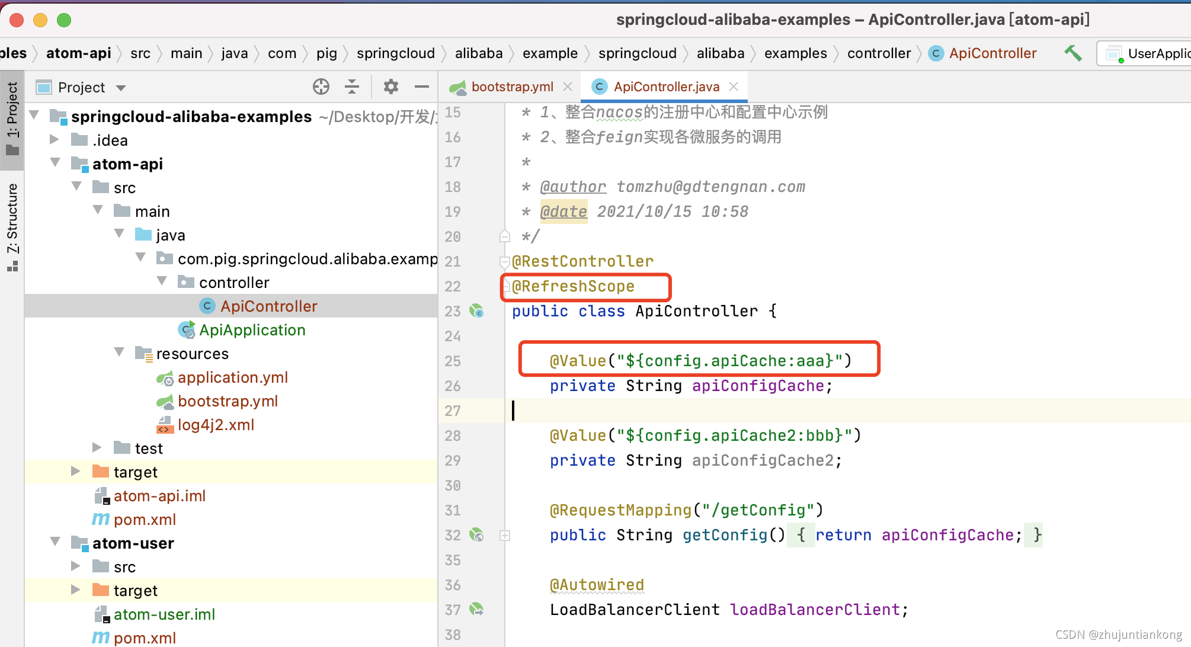1191x647 pixels.
Task: Click the Collapse All icon in Project panel
Action: [x=352, y=87]
